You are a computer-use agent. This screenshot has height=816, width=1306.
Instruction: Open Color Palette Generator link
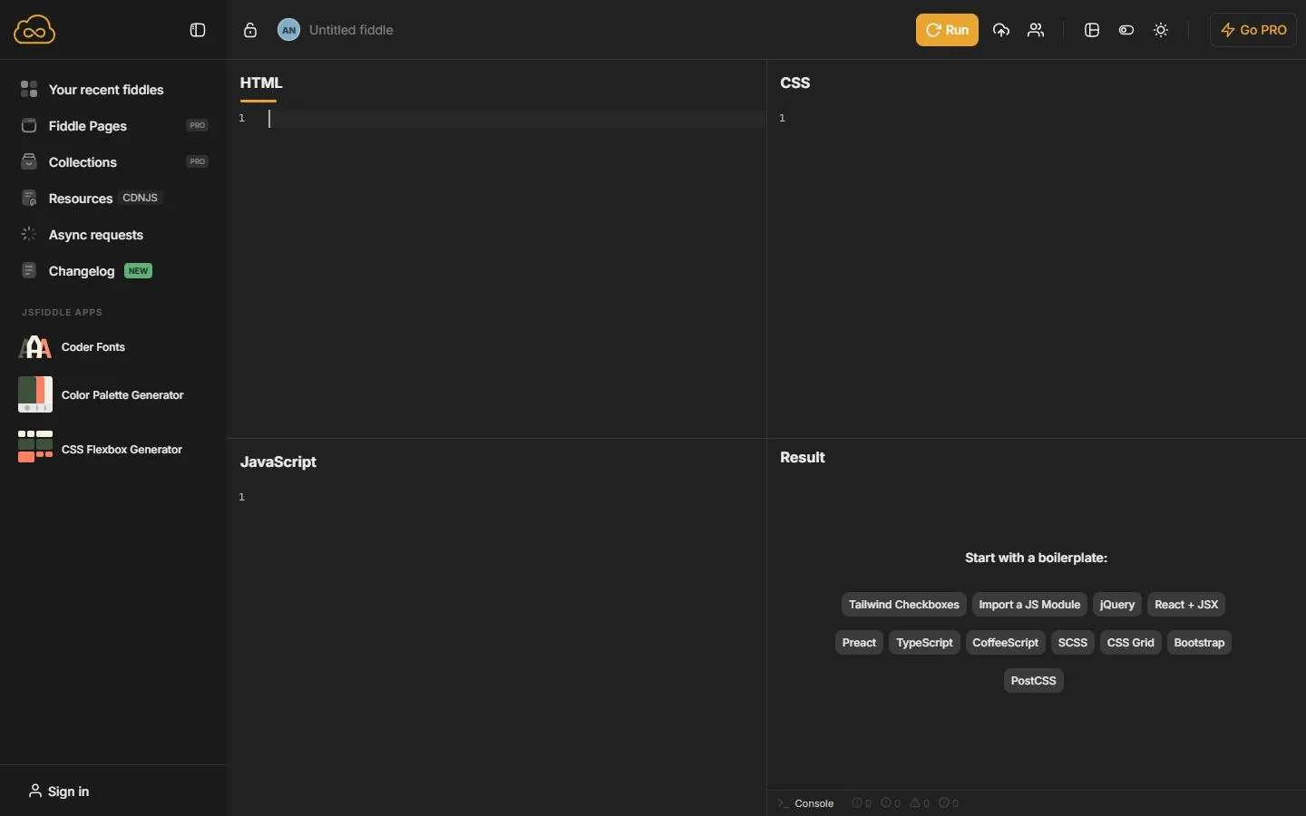click(x=122, y=395)
